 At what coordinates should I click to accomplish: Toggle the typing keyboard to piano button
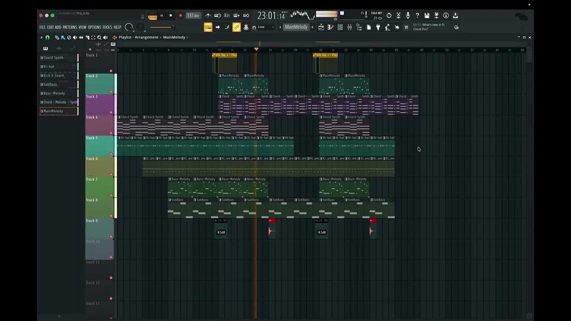click(208, 27)
